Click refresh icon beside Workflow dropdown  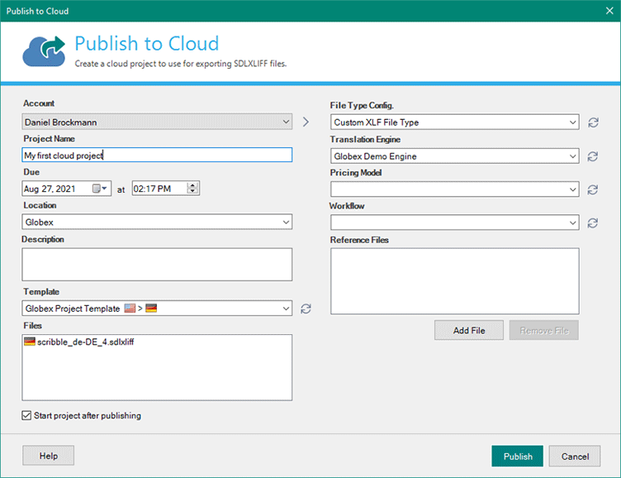tap(593, 222)
